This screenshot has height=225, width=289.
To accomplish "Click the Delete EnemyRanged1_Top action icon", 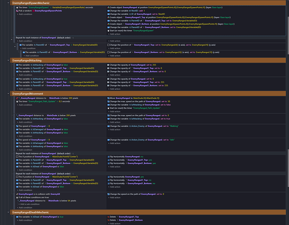I will point(108,217).
